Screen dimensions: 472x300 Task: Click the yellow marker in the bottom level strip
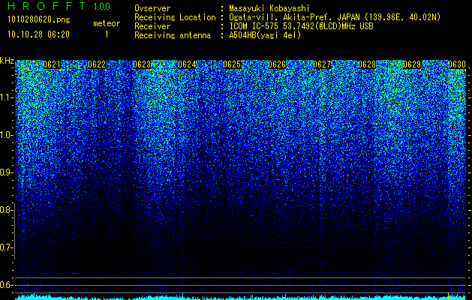click(449, 296)
